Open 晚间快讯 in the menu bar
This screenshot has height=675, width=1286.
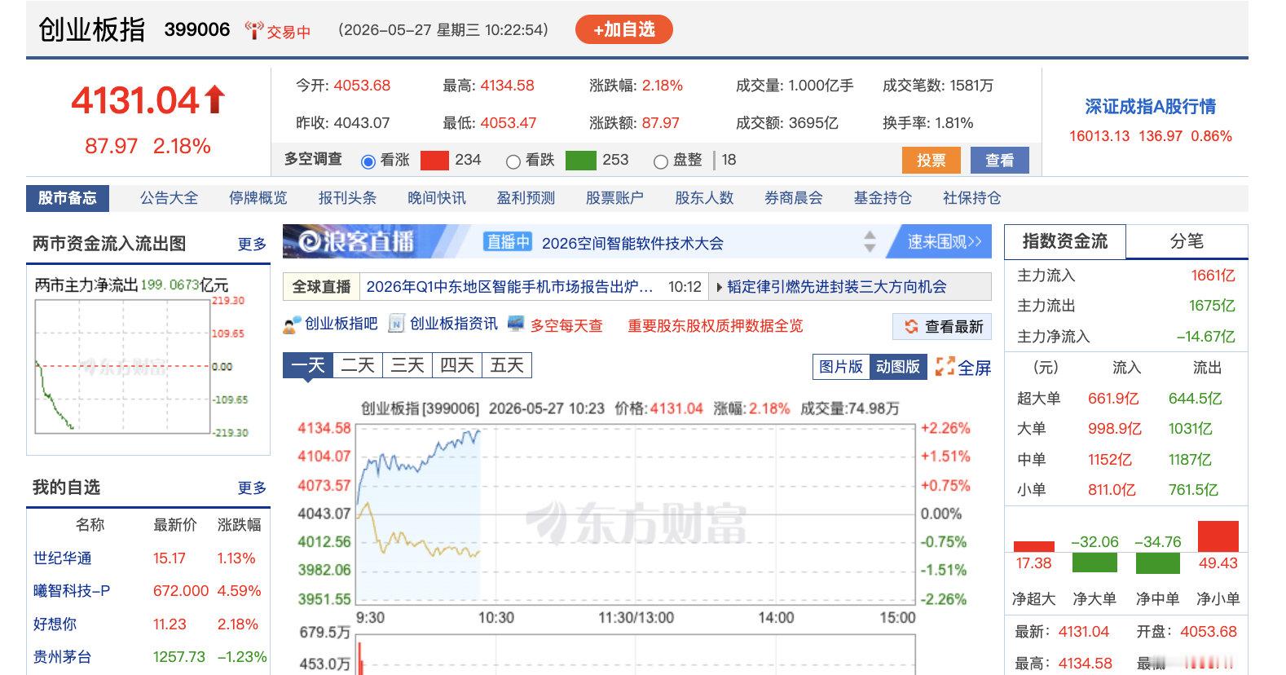[437, 198]
